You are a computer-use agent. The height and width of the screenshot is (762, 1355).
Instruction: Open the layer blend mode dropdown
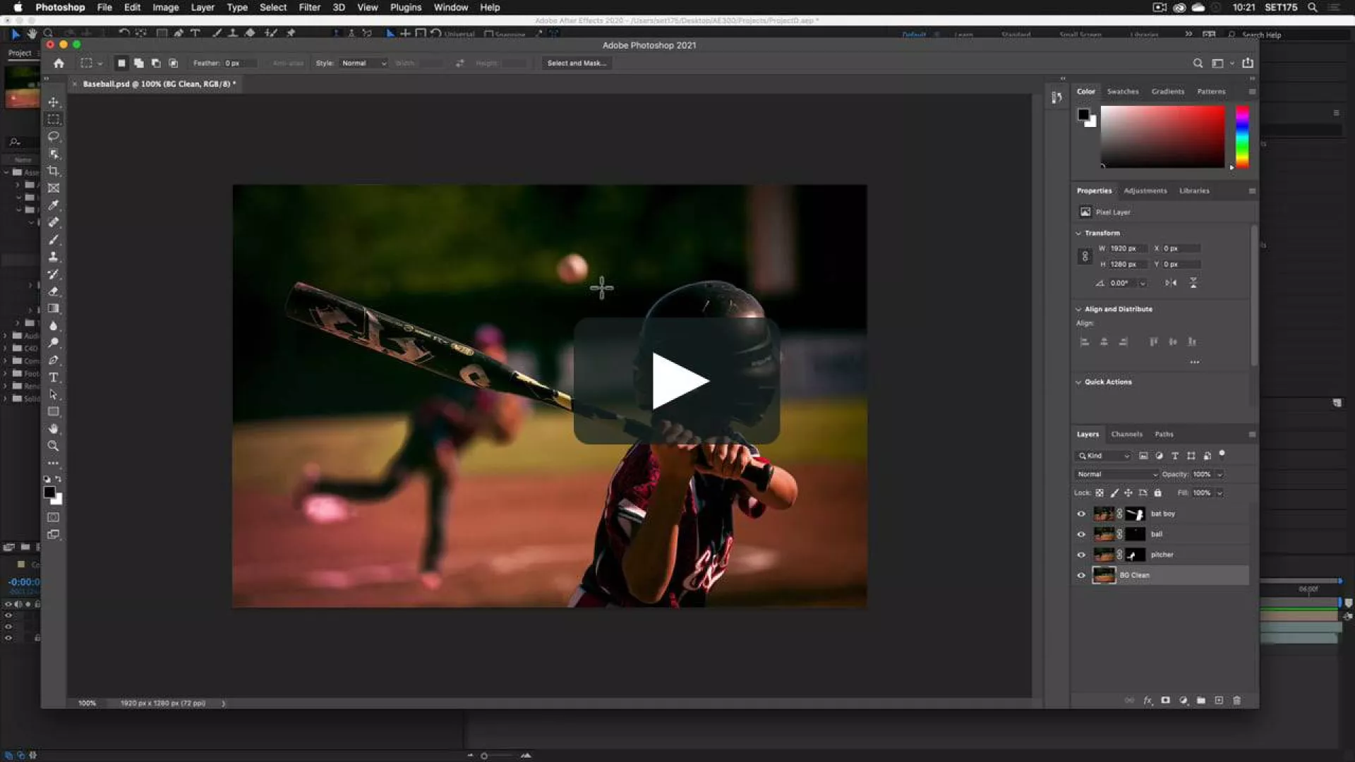pyautogui.click(x=1116, y=474)
